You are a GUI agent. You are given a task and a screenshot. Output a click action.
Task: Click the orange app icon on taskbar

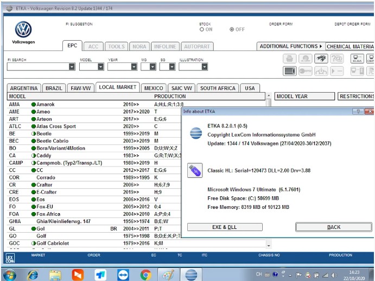pos(78,275)
